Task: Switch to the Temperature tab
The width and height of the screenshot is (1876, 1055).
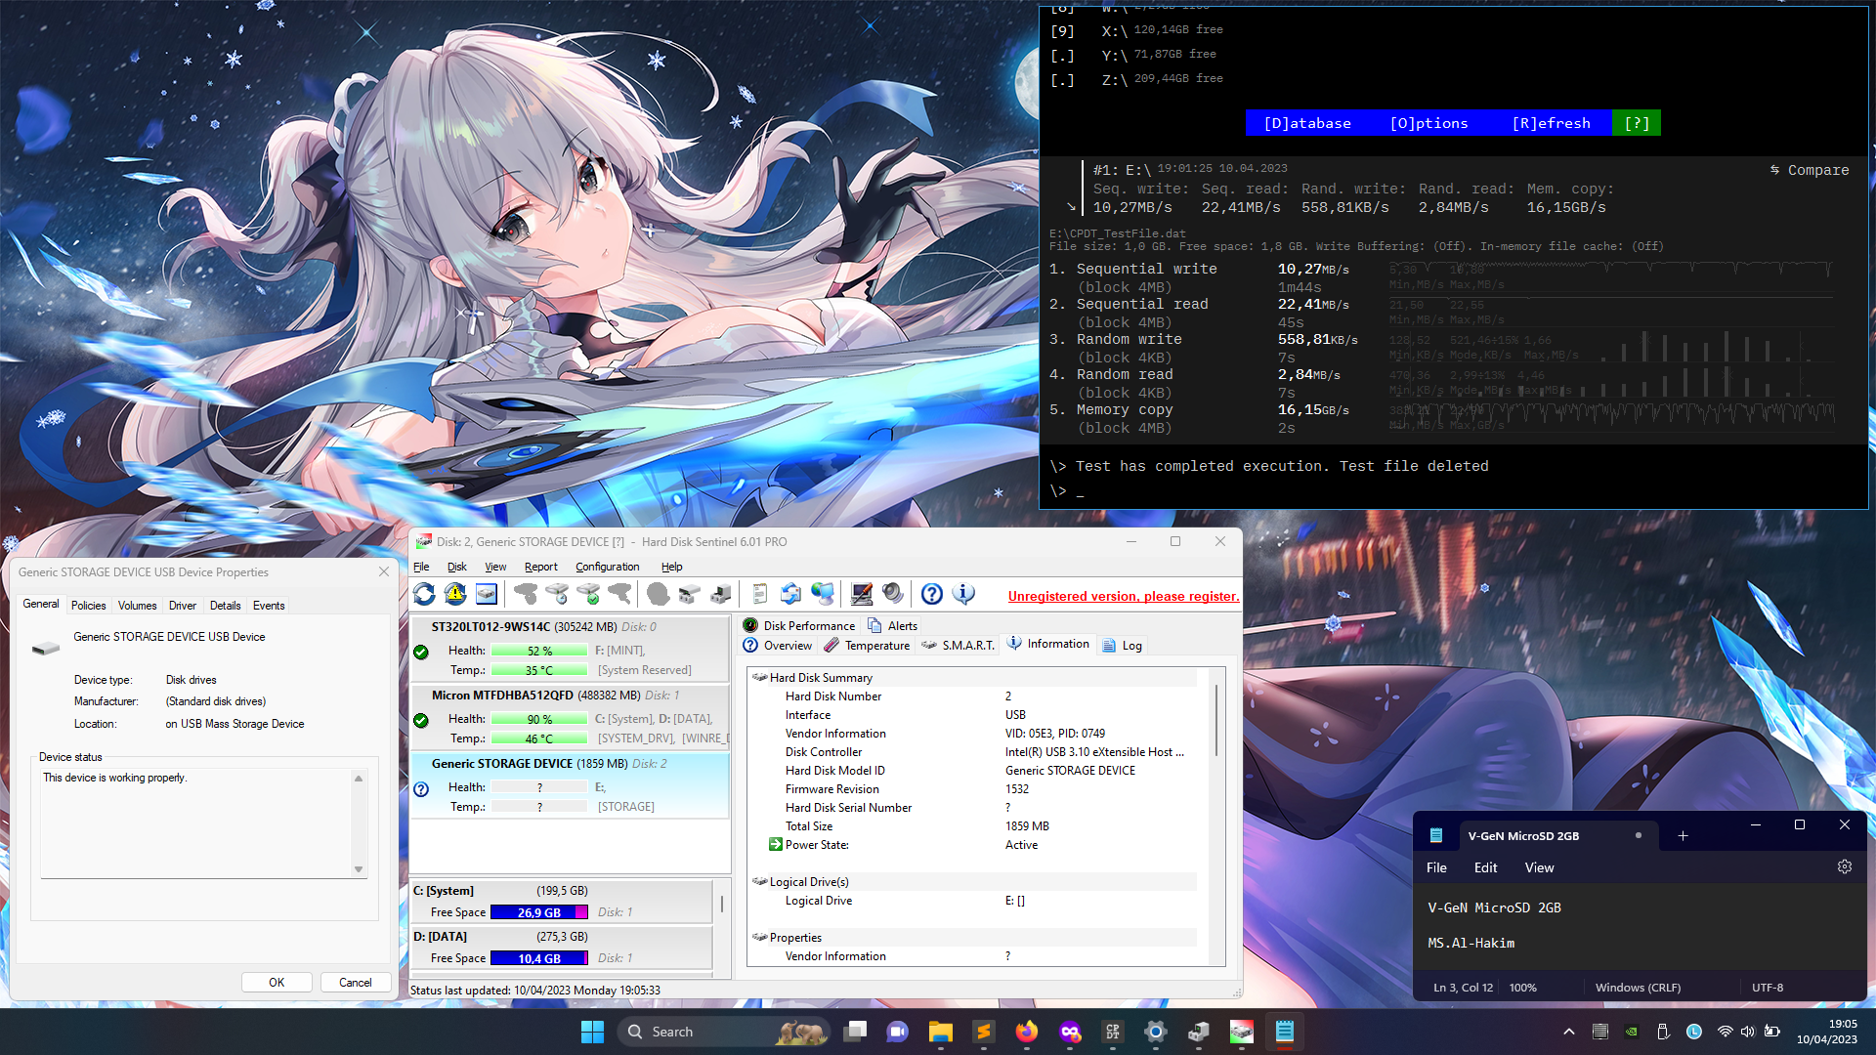Action: pos(867,646)
